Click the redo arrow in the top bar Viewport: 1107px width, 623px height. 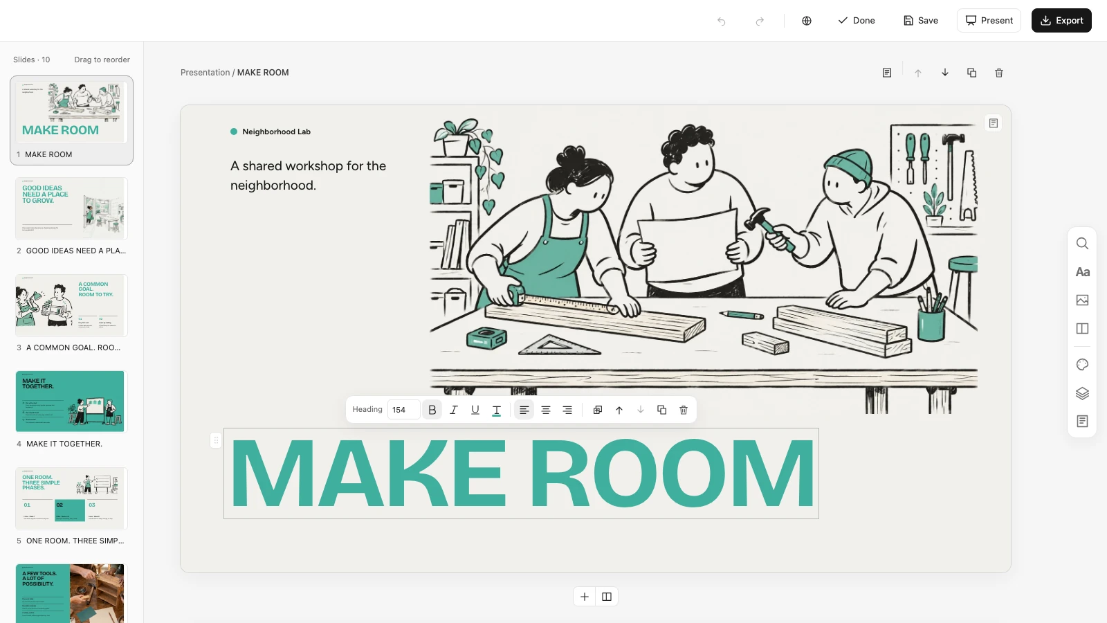(760, 21)
